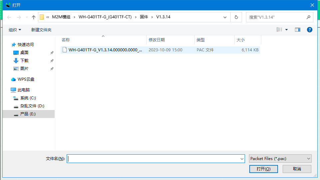Expand the address bar path history
The width and height of the screenshot is (320, 180).
(225, 17)
